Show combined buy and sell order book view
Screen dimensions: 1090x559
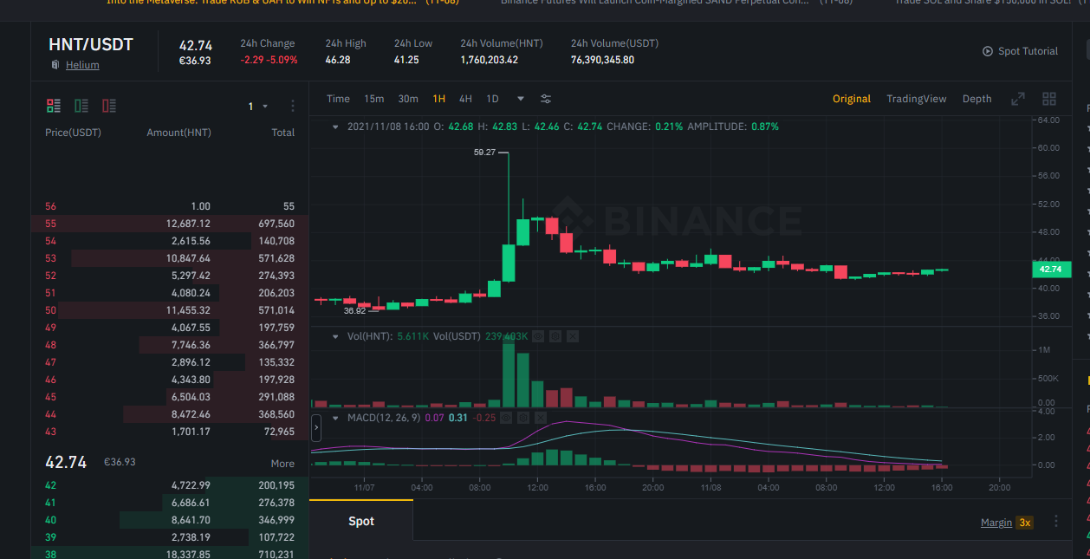(54, 106)
